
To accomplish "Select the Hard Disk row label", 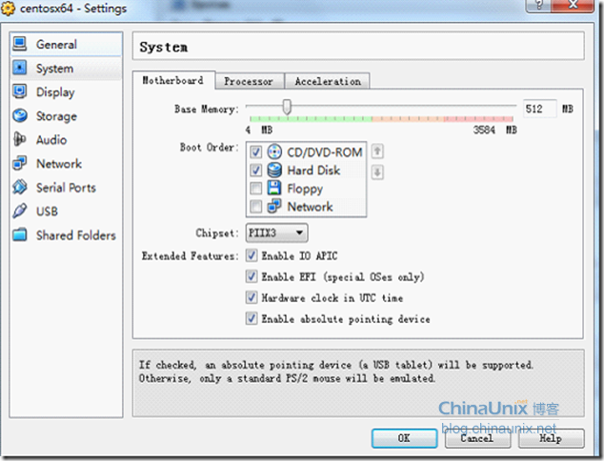I will click(313, 170).
